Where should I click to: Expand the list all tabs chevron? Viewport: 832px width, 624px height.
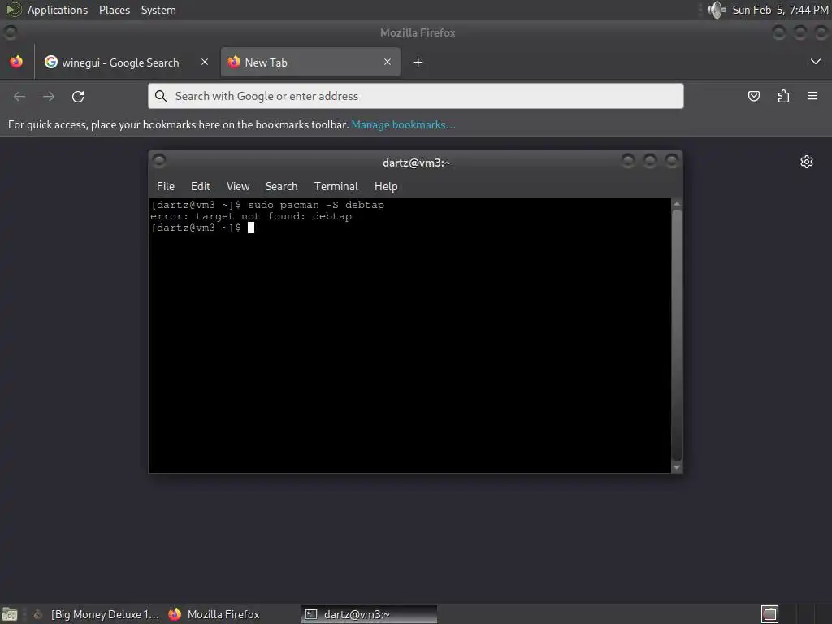[x=816, y=62]
